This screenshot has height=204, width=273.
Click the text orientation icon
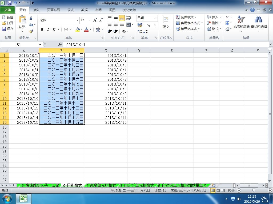(124, 31)
